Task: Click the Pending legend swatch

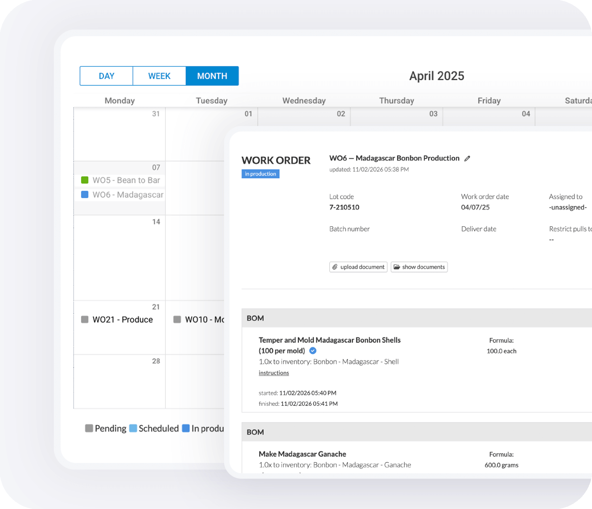Action: point(89,428)
